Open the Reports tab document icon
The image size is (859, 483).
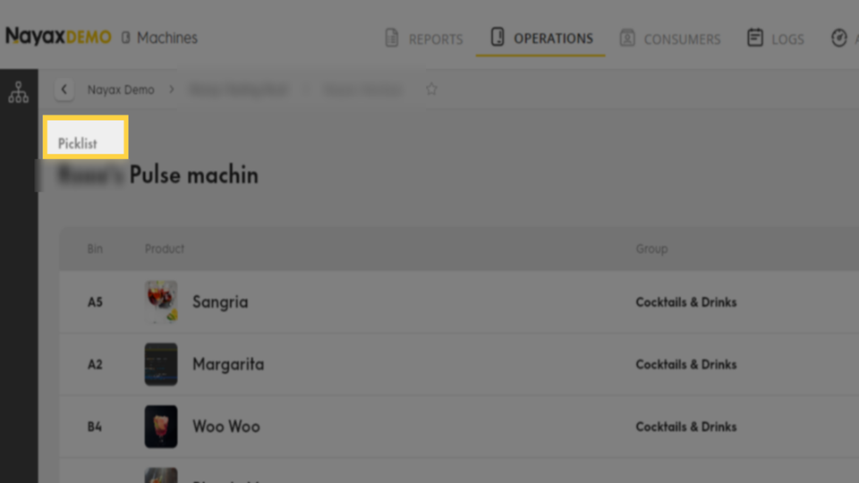[392, 38]
